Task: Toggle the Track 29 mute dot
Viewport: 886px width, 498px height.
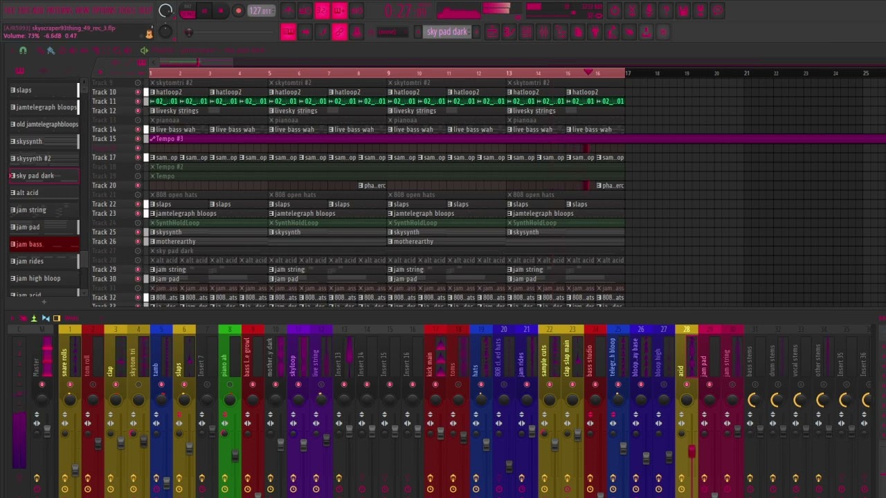Action: [x=138, y=269]
